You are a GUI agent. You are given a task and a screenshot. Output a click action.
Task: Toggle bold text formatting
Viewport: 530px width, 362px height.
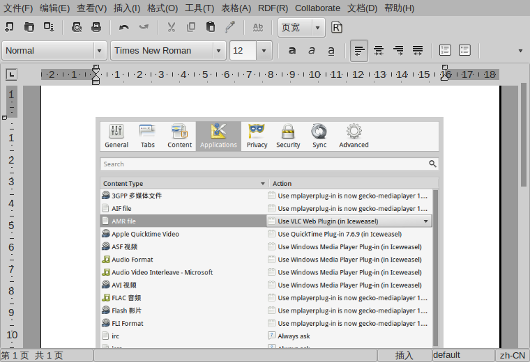(292, 51)
